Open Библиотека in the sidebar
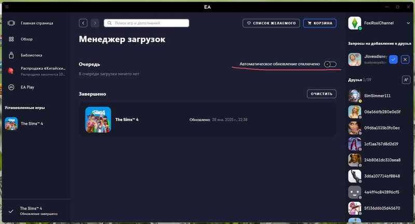This screenshot has width=415, height=224. [31, 55]
